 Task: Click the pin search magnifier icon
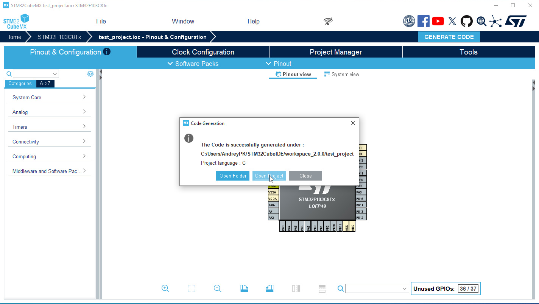tap(341, 289)
